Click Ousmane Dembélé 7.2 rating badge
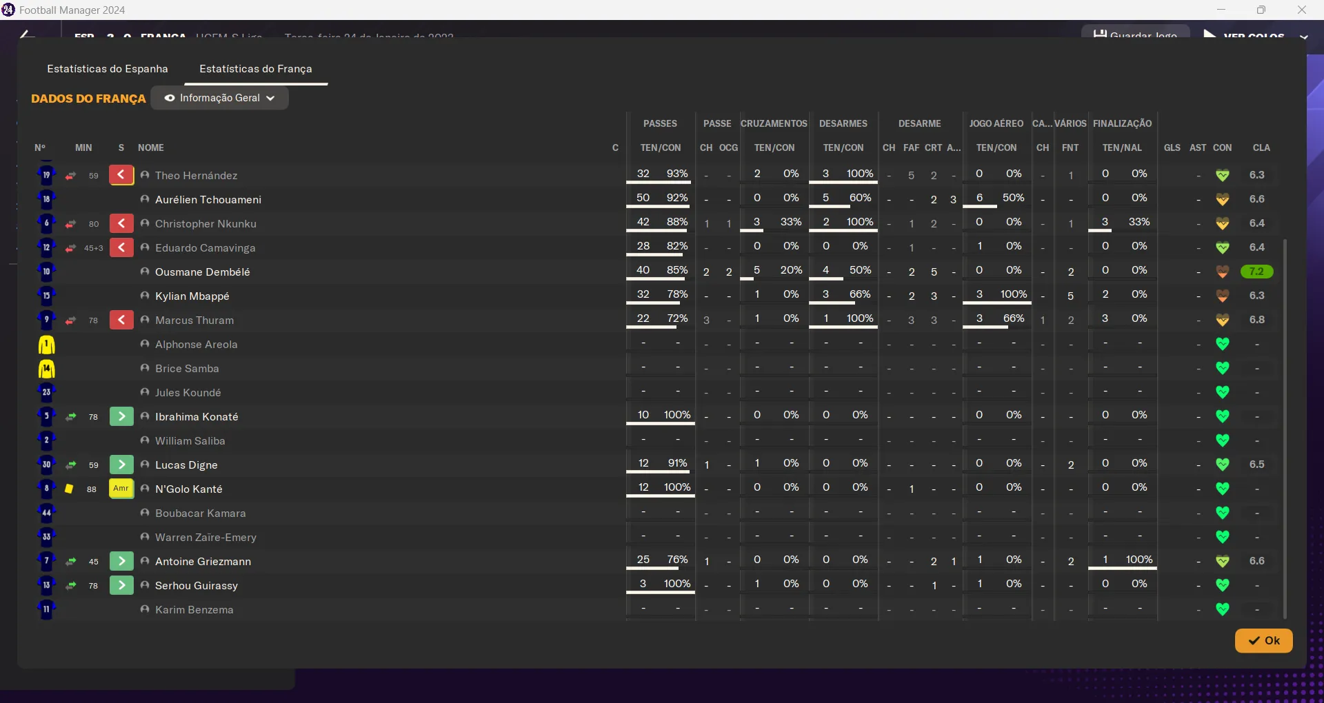1324x703 pixels. click(1256, 272)
